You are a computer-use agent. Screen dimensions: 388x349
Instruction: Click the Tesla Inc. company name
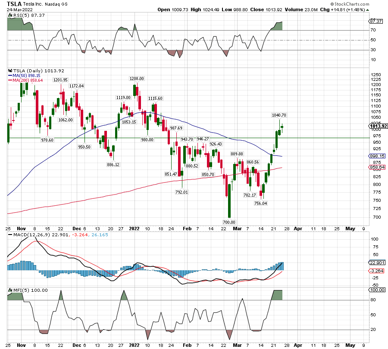pyautogui.click(x=33, y=4)
